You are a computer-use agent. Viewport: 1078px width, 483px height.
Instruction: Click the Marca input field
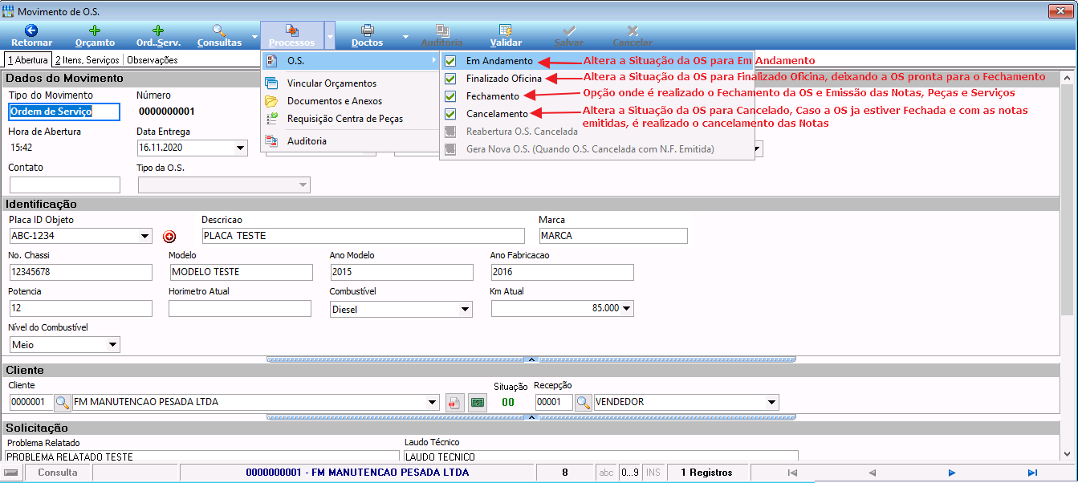(613, 236)
